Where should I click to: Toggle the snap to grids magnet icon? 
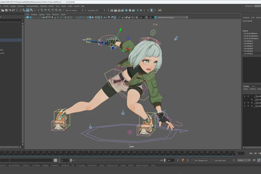pyautogui.click(x=42, y=10)
